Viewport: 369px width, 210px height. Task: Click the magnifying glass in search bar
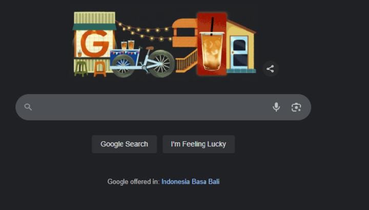click(28, 107)
